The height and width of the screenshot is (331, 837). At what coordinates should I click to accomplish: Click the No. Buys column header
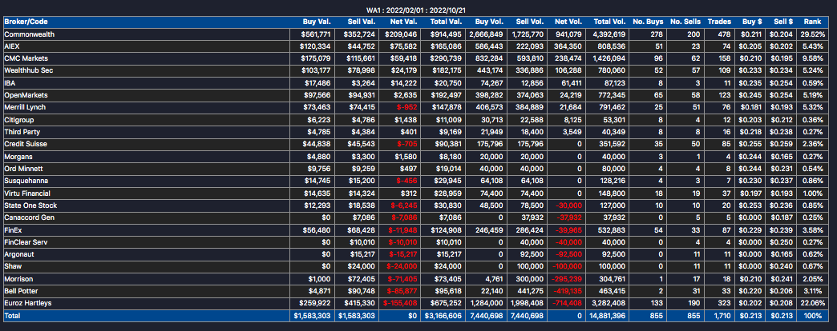pos(648,22)
